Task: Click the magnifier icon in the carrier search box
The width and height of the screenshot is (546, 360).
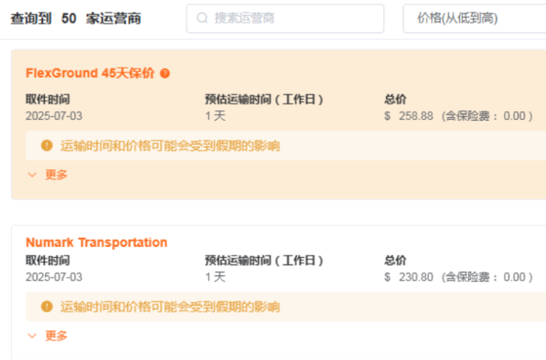Action: [202, 18]
